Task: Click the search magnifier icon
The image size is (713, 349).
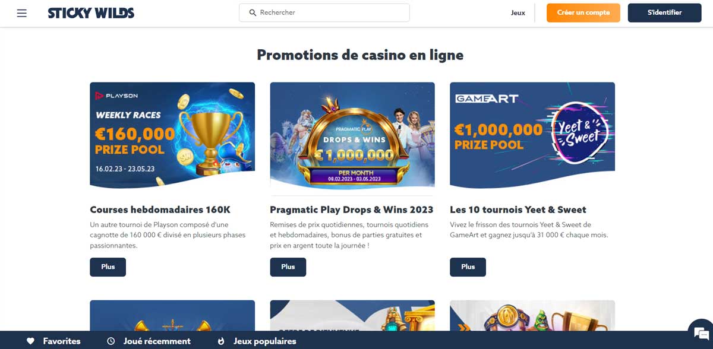Action: (253, 12)
